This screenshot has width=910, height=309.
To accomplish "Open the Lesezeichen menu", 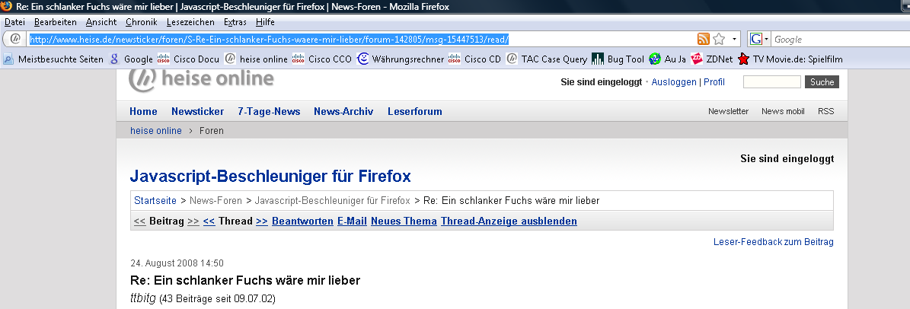I will [190, 22].
